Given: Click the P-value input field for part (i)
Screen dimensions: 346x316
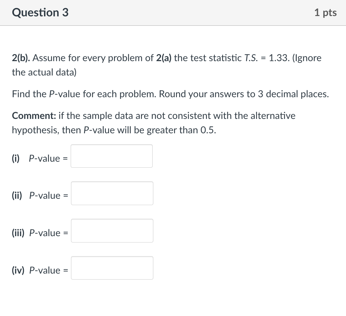Looking at the screenshot, I should [x=111, y=156].
